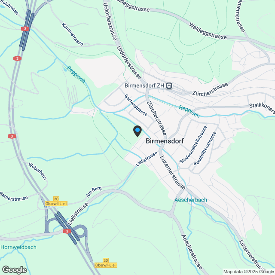Select the Gartenstrasse street label
The image size is (275, 275).
tap(136, 105)
